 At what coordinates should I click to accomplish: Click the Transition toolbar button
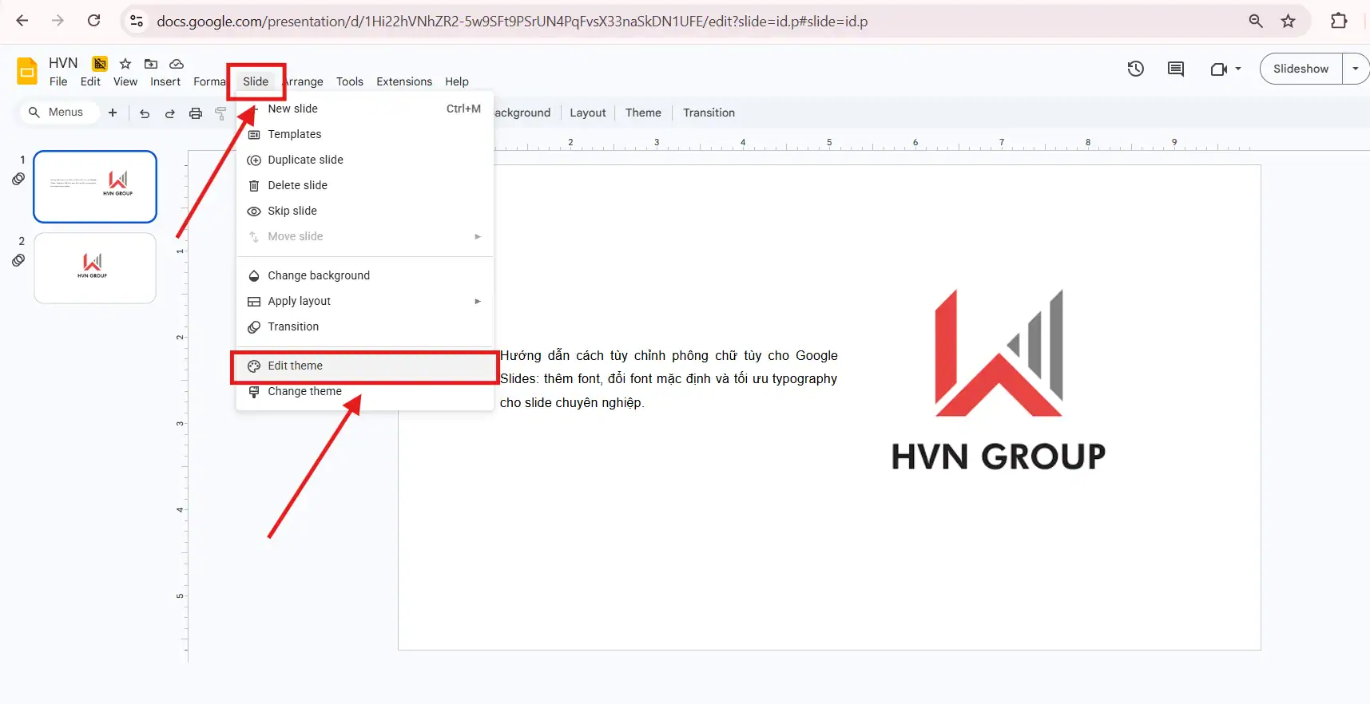709,113
